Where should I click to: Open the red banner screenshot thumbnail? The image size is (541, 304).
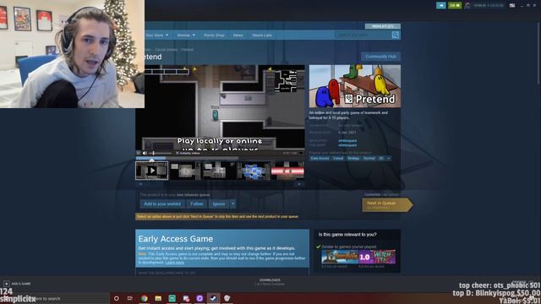coord(287,171)
